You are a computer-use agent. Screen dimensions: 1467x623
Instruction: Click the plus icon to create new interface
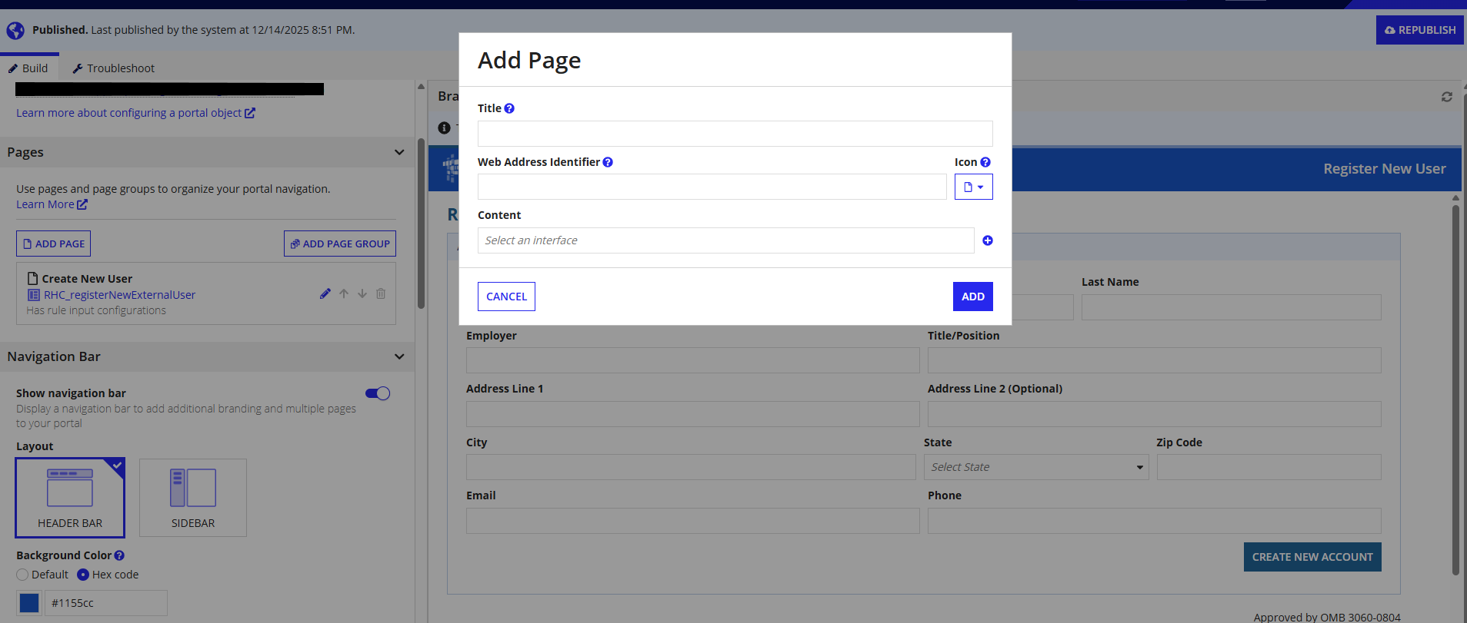988,240
